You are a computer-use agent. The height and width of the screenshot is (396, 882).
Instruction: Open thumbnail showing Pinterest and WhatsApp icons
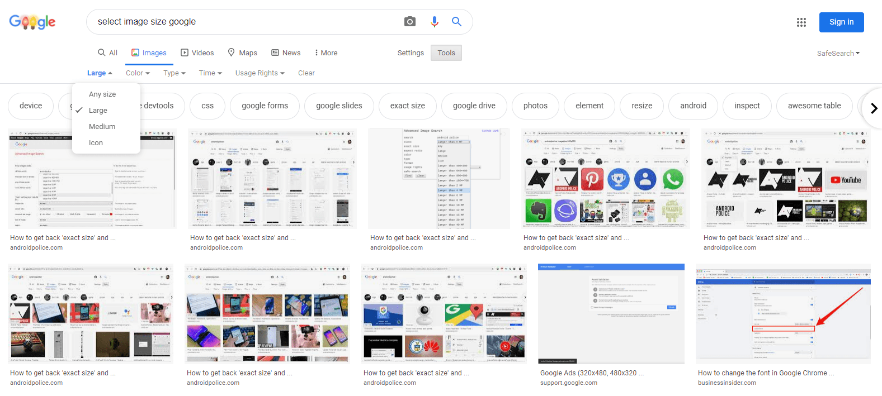point(606,179)
